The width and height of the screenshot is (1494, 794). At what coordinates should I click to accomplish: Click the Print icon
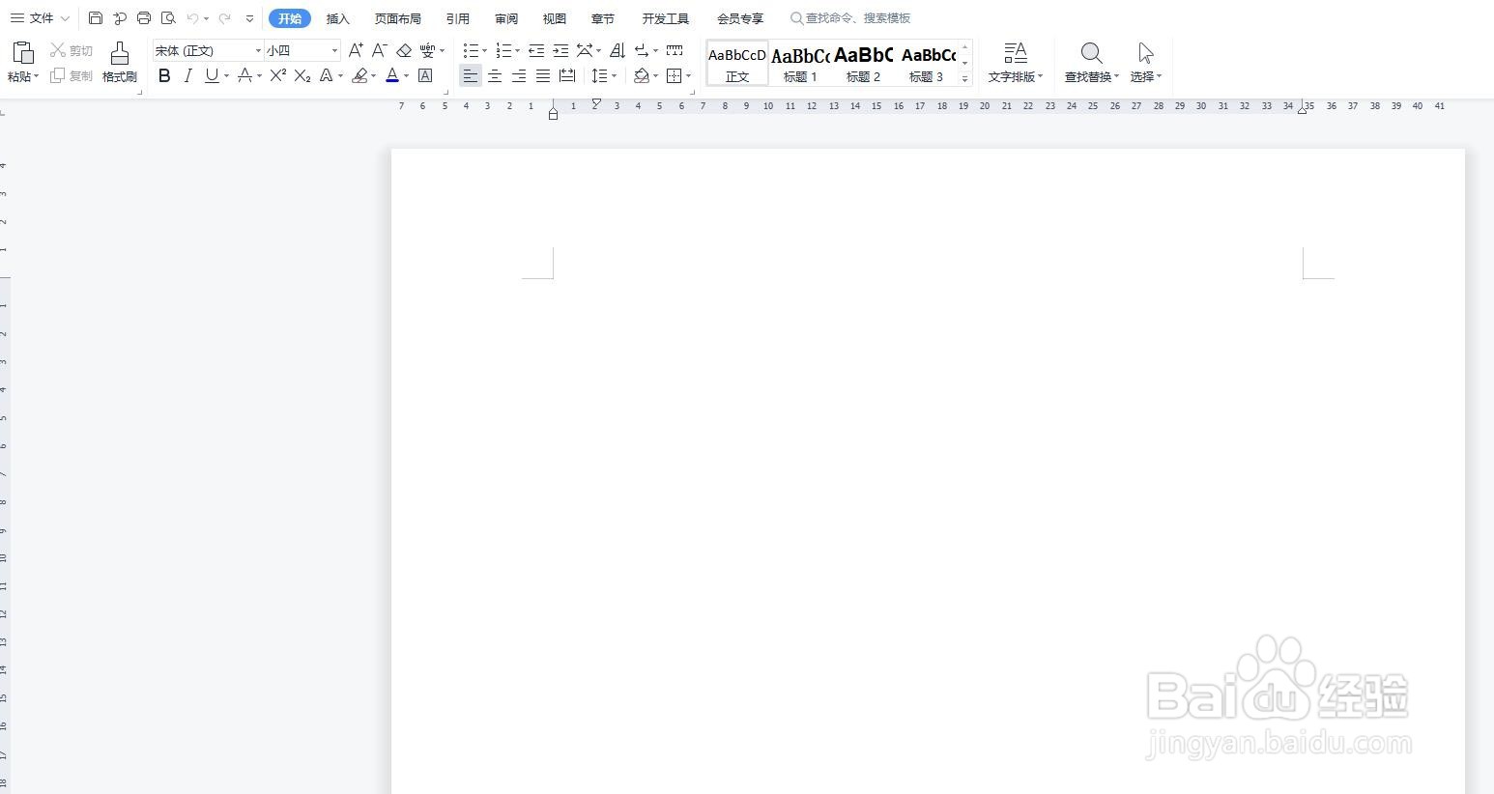pos(144,18)
